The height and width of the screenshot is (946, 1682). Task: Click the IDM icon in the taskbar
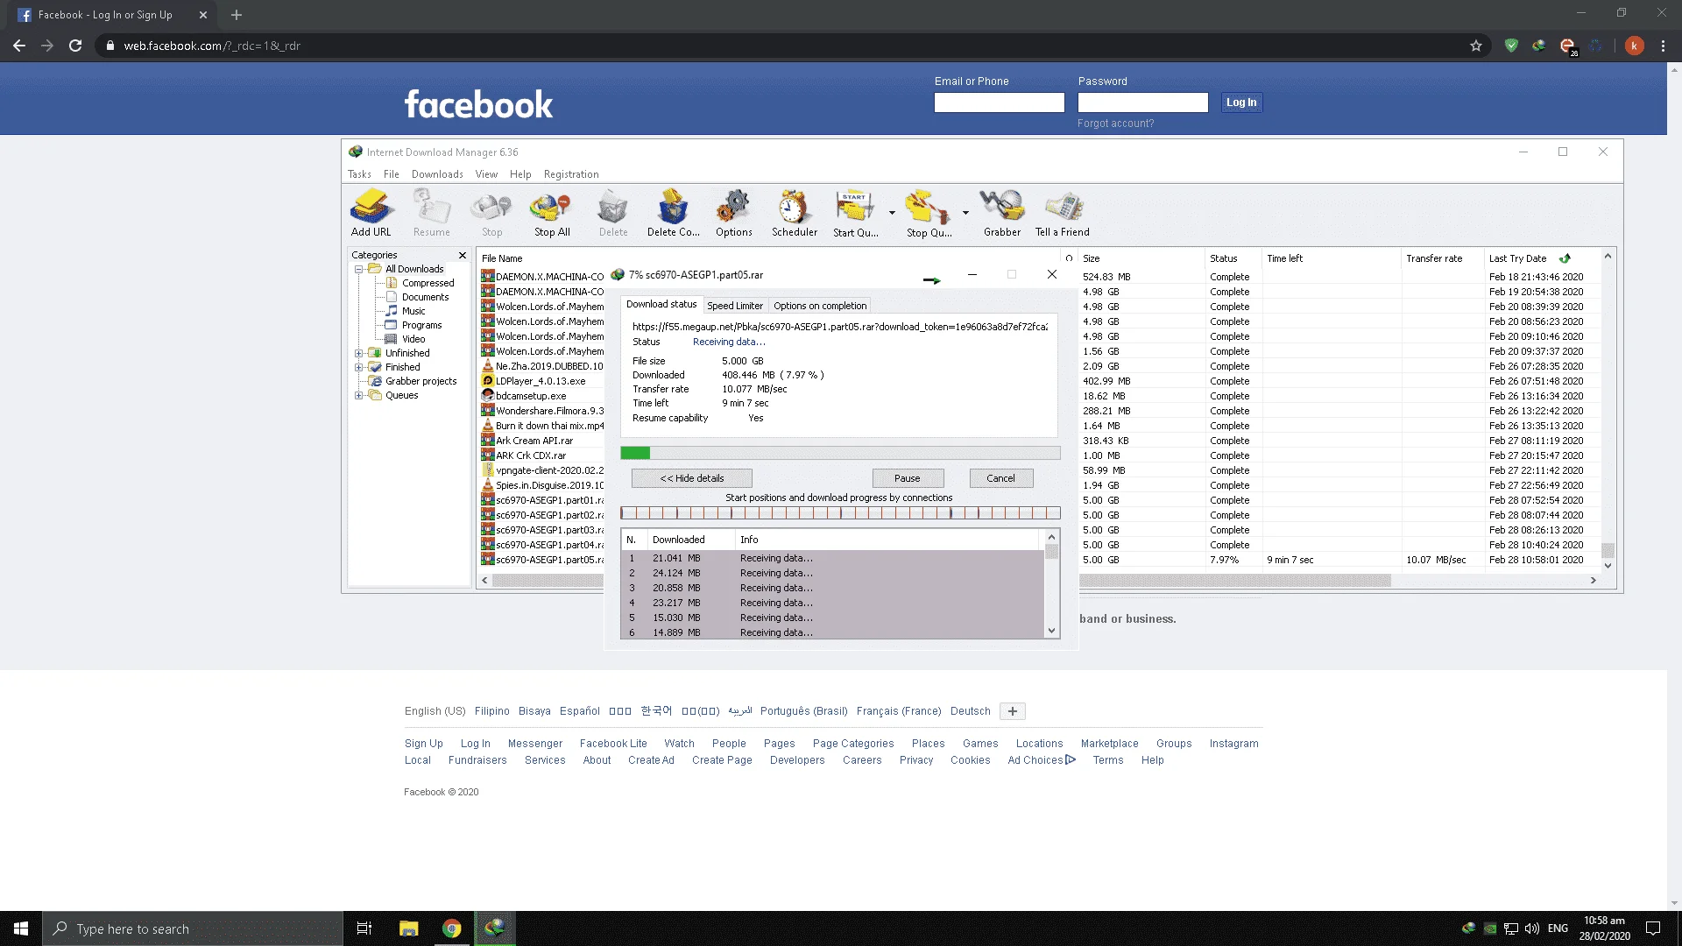(494, 928)
